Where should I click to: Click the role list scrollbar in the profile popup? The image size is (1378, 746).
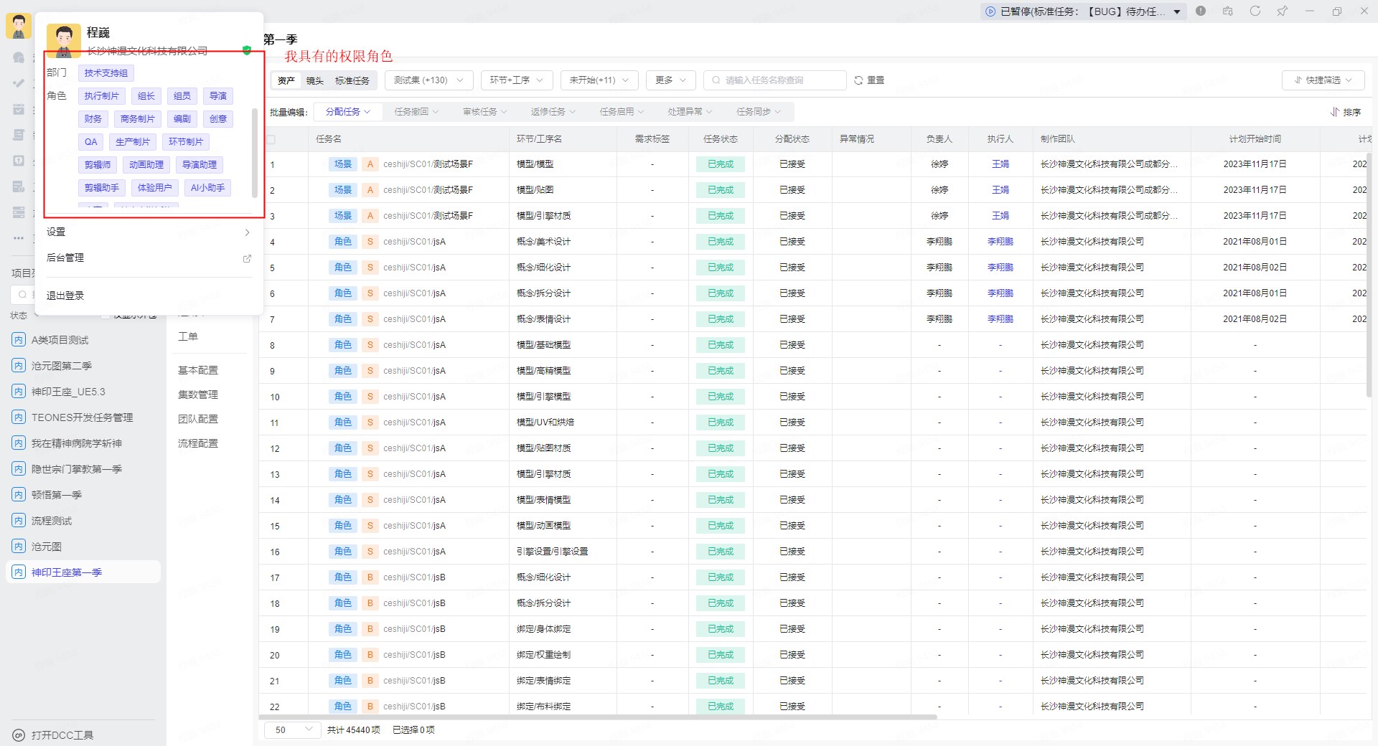point(254,152)
